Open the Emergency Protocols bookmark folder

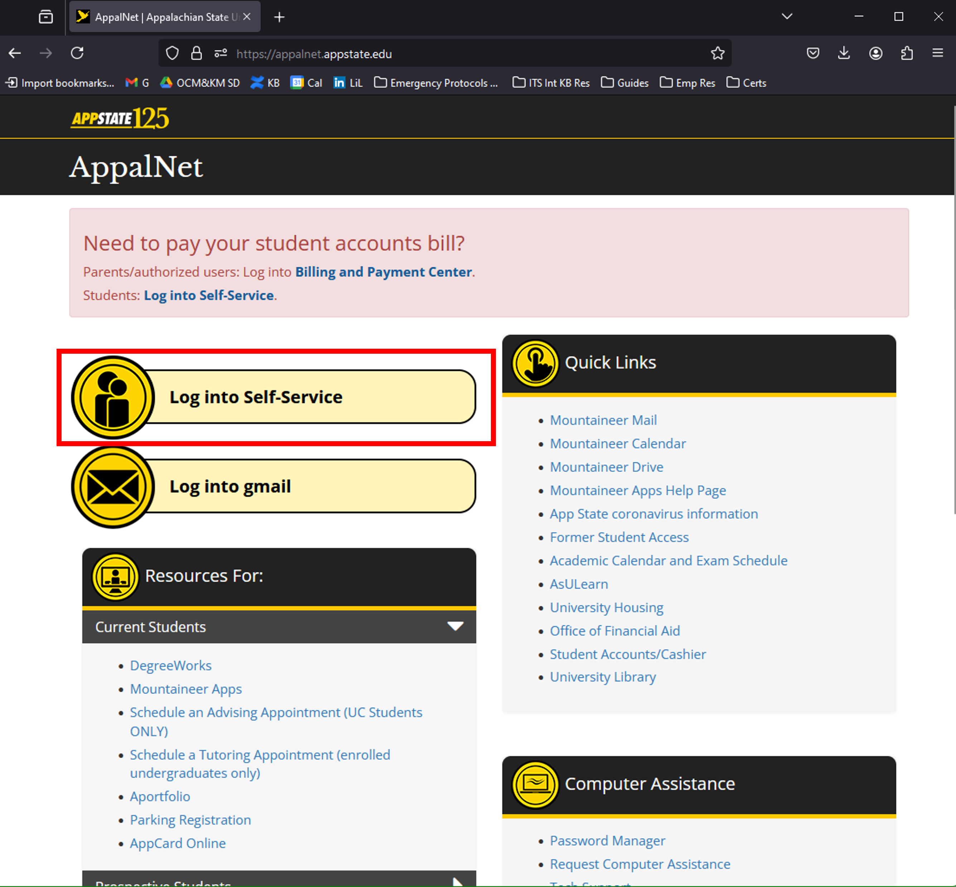(x=436, y=83)
